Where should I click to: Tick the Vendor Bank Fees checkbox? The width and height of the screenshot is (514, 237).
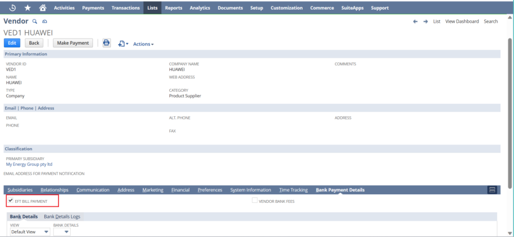[254, 200]
